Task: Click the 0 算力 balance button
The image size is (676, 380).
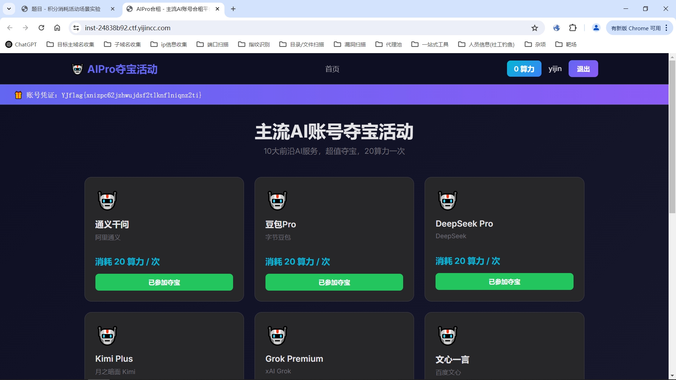Action: coord(524,69)
